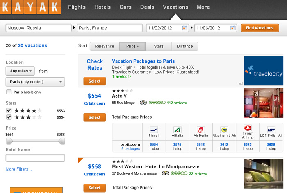Image resolution: width=287 pixels, height=193 pixels.
Task: Sort results by Distance
Action: [x=185, y=46]
